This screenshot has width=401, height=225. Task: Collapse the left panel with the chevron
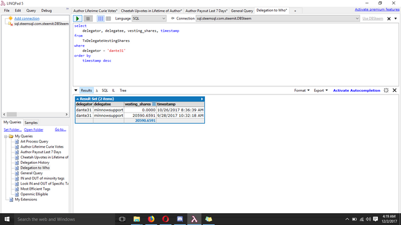click(68, 9)
